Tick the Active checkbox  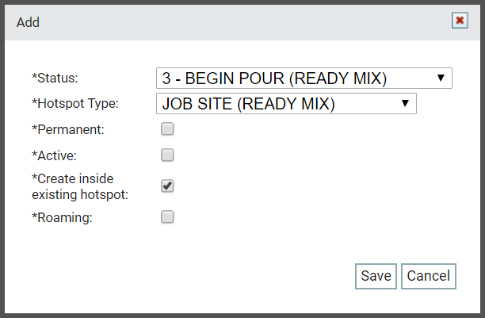point(167,155)
